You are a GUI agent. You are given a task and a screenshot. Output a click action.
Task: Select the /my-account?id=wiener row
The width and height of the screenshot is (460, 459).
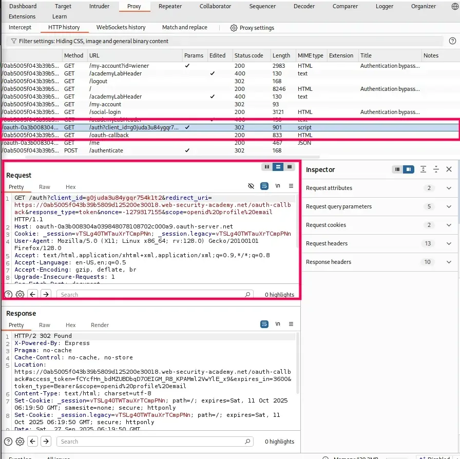pos(230,66)
